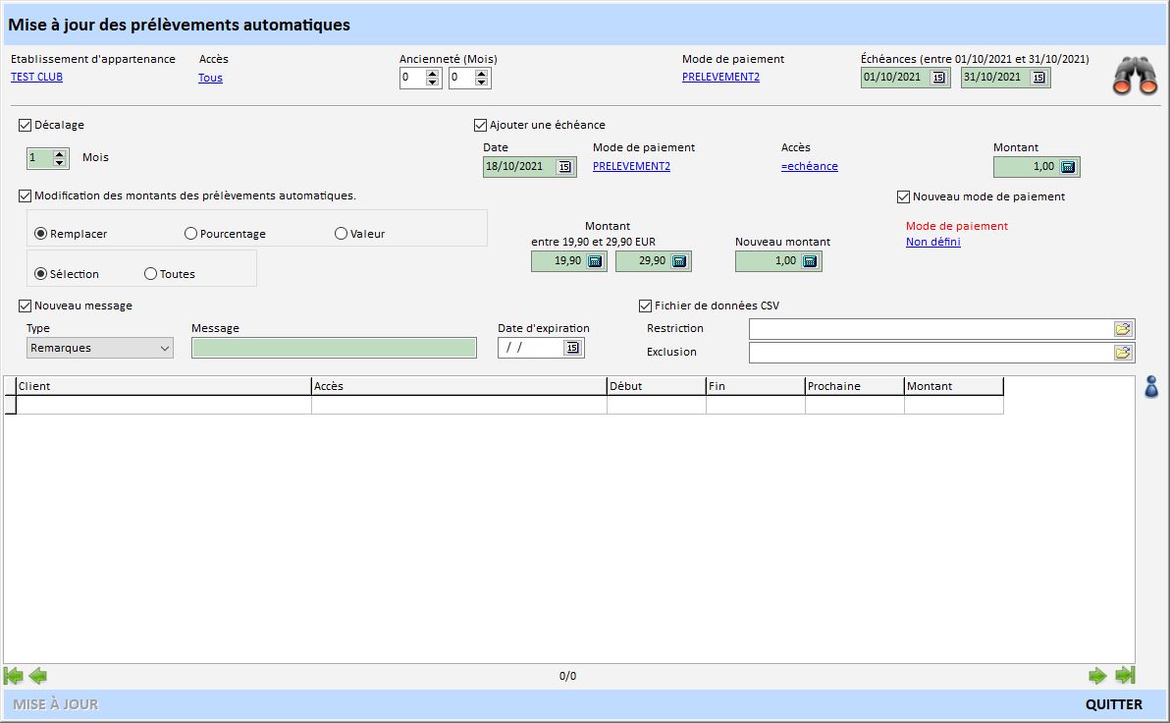Screen dimensions: 1170x723
Task: Toggle the Fichier de données CSV checkbox
Action: tap(646, 306)
